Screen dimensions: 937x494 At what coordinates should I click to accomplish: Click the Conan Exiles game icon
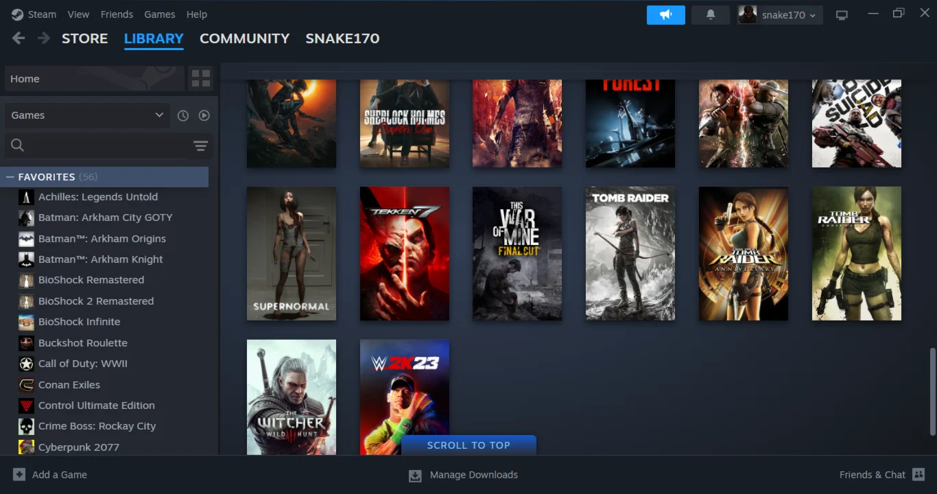26,385
